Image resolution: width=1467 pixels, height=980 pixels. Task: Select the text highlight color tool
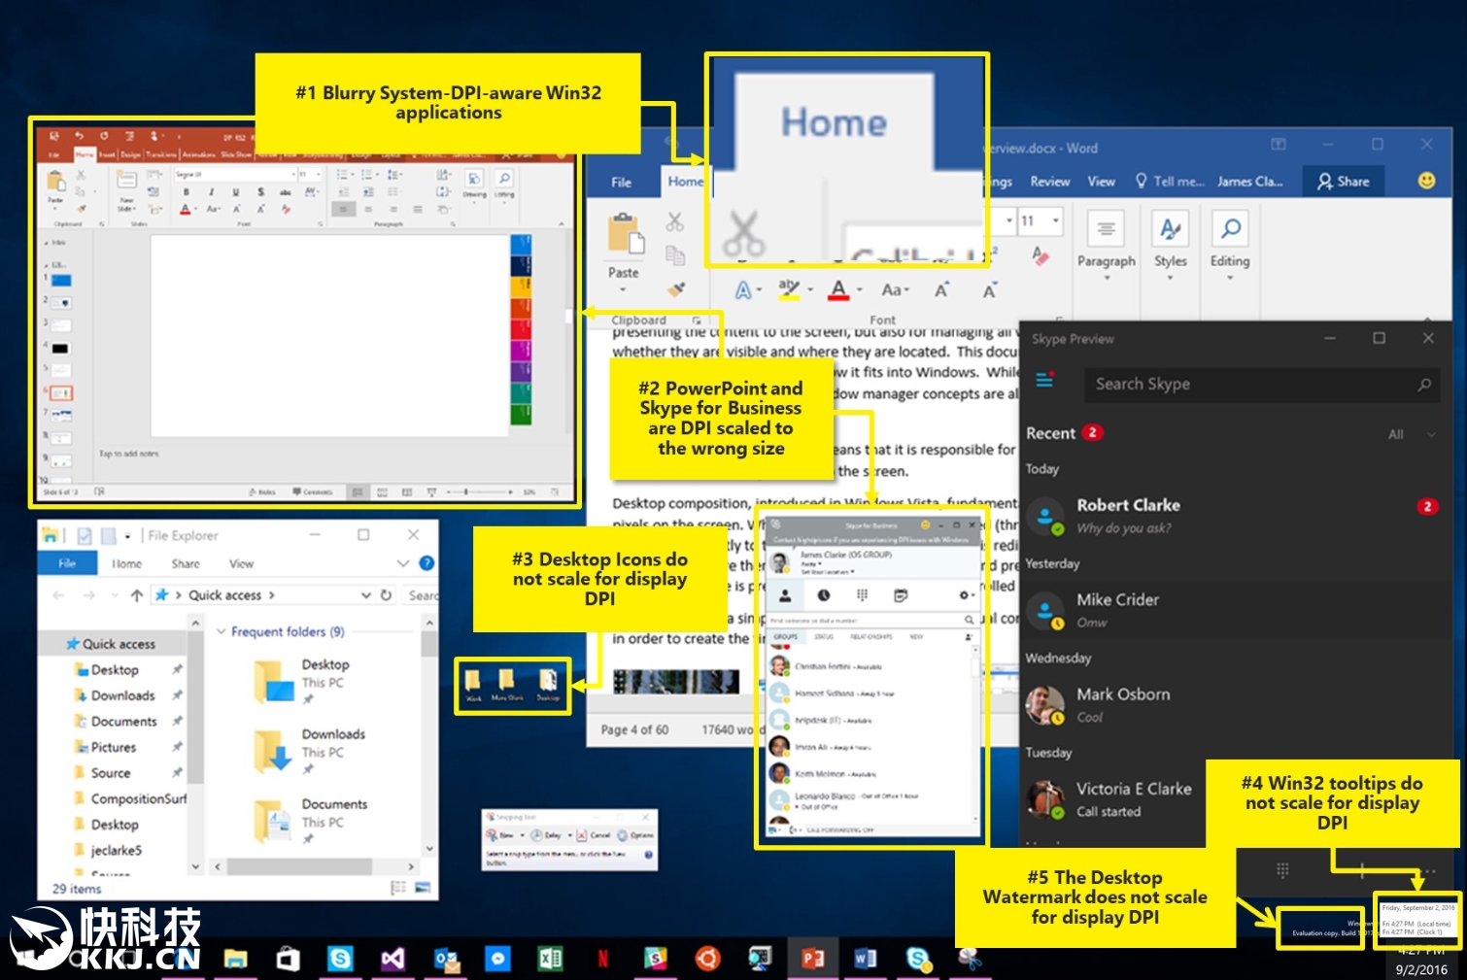coord(788,288)
